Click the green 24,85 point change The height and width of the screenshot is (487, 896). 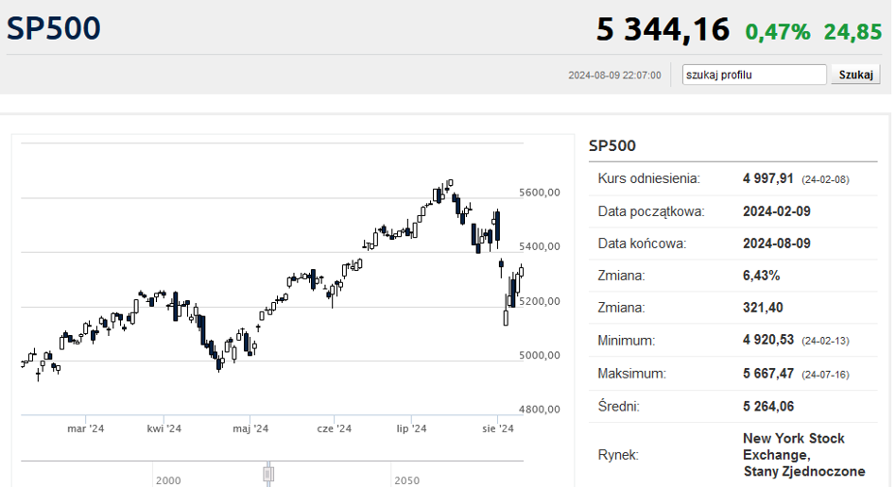click(853, 32)
